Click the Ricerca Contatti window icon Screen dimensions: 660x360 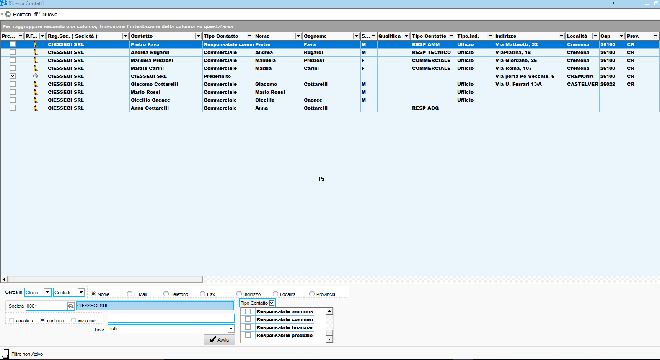coord(3,3)
